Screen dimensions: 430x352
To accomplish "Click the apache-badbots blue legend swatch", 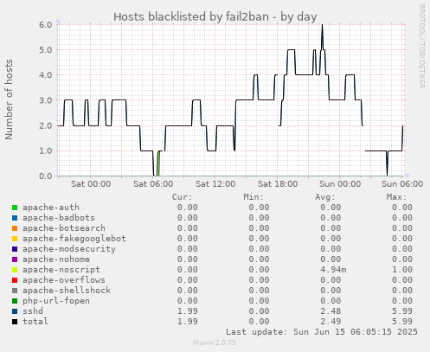I will pyautogui.click(x=15, y=218).
